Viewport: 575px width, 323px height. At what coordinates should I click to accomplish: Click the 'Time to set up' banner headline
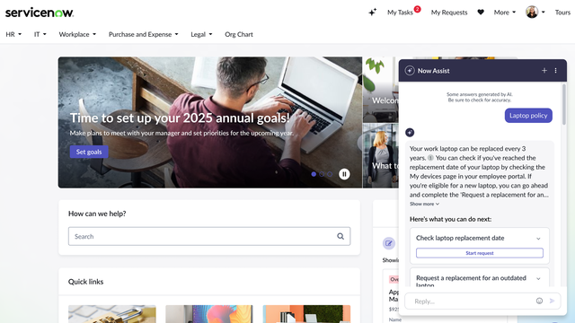click(x=180, y=118)
